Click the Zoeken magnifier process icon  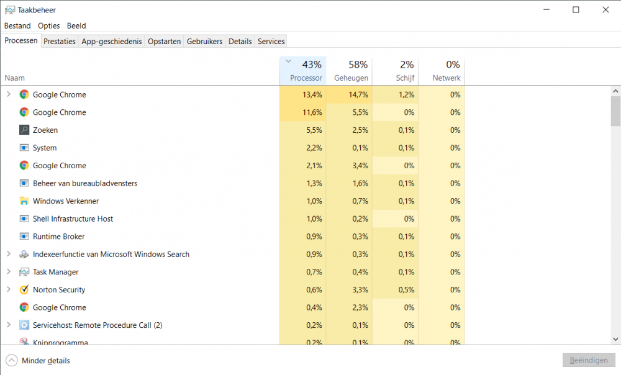[x=24, y=130]
